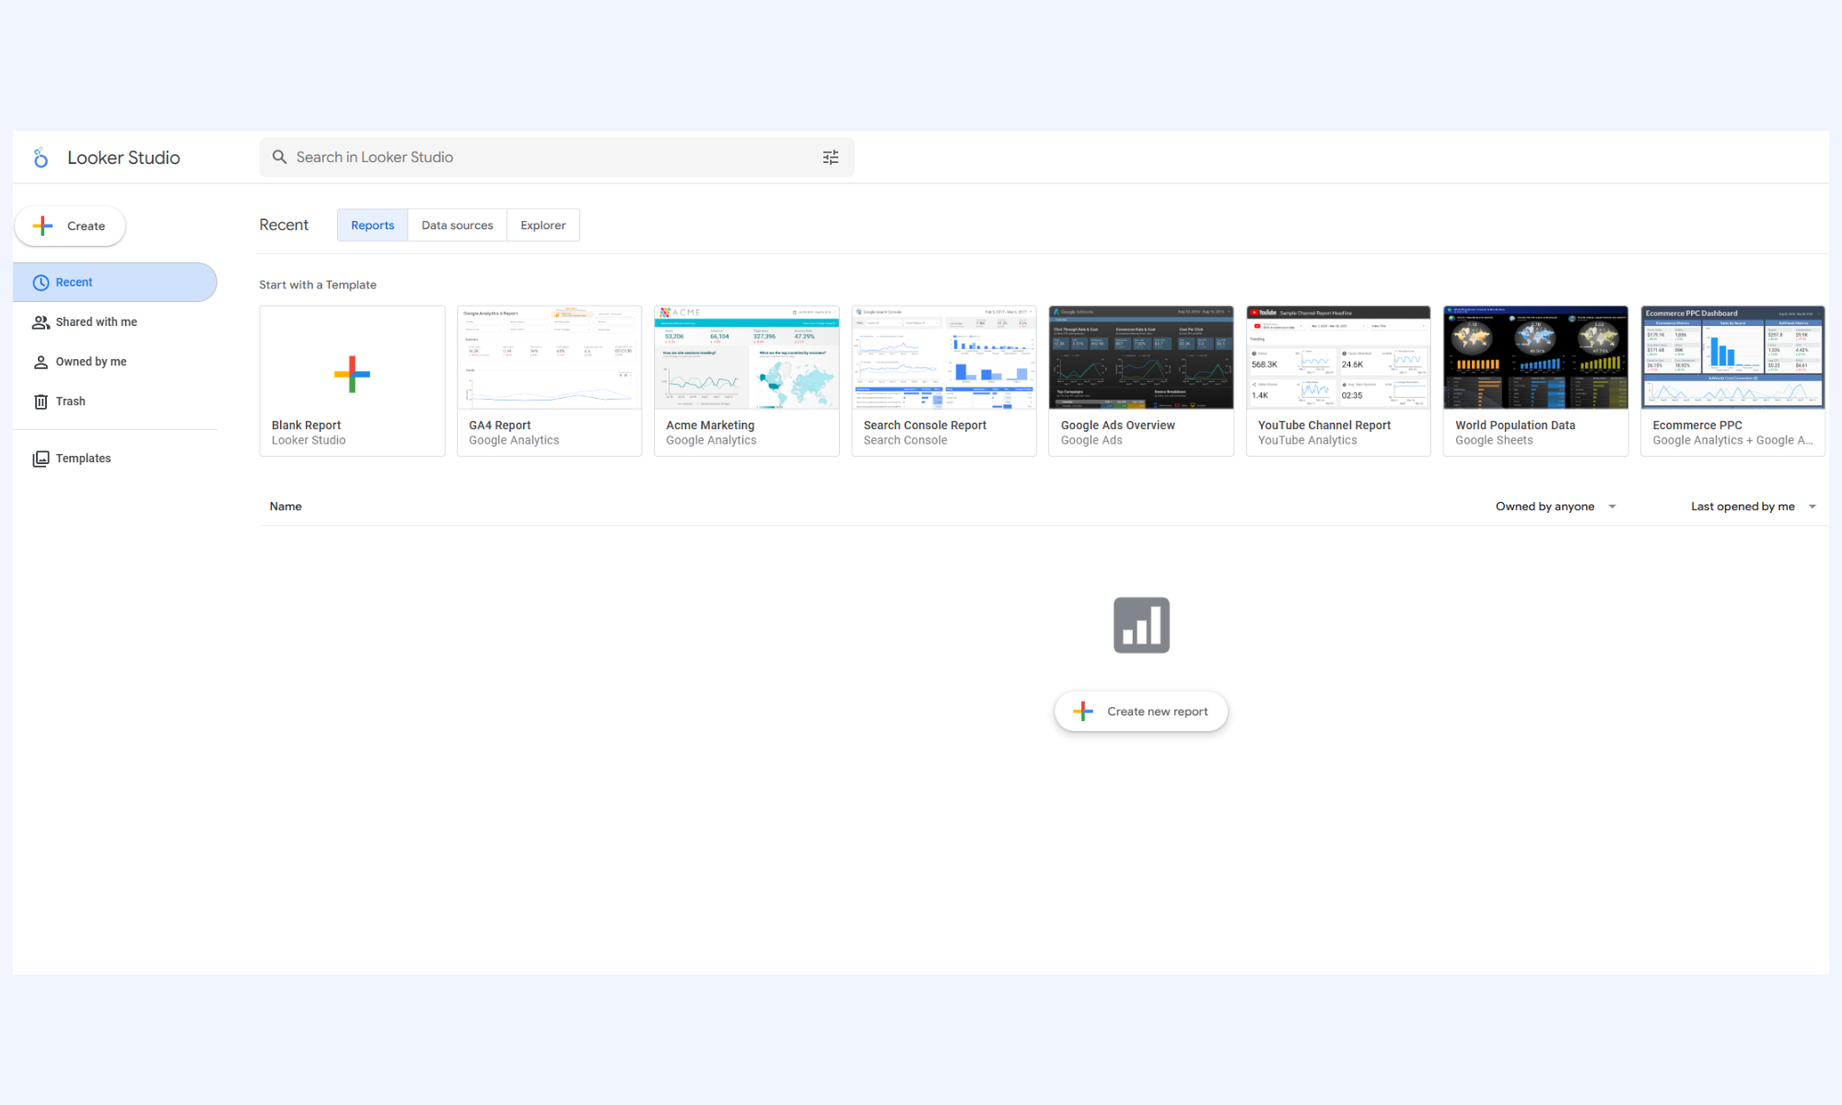This screenshot has width=1842, height=1105.
Task: Click the 'Google Sheets' label text
Action: coord(1494,440)
